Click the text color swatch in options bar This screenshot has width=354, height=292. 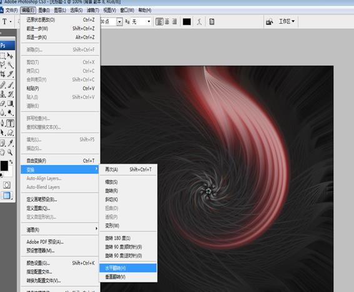(x=187, y=22)
